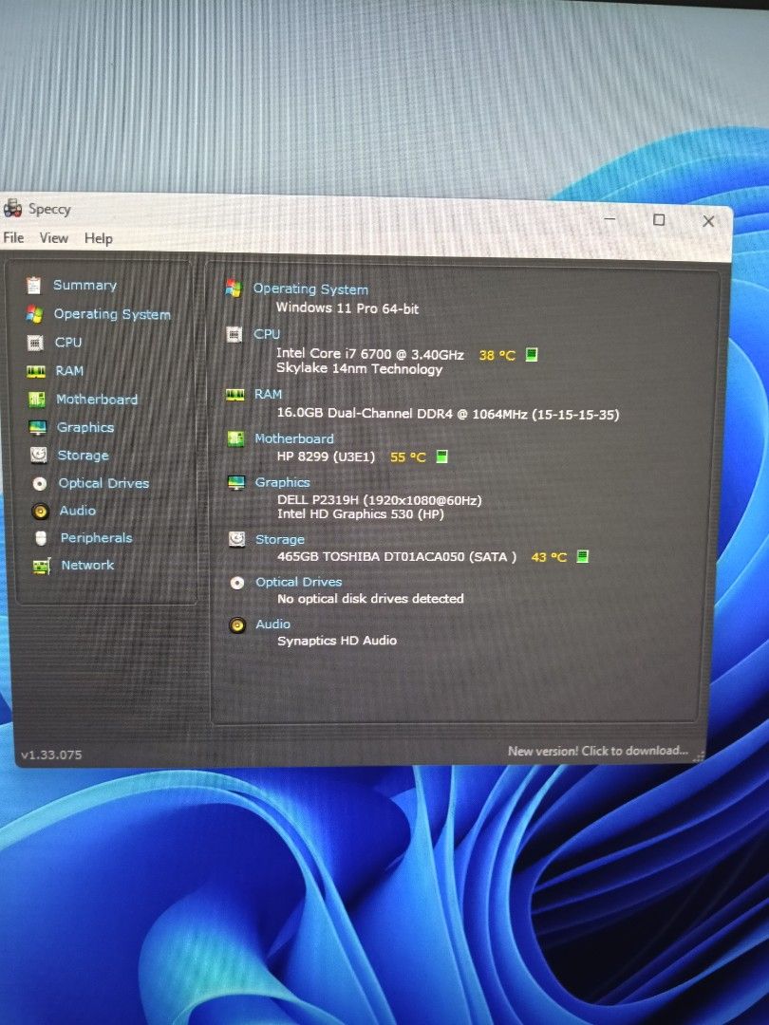Open the Storage heading link in summary
Screen dimensions: 769x1025
tap(280, 539)
